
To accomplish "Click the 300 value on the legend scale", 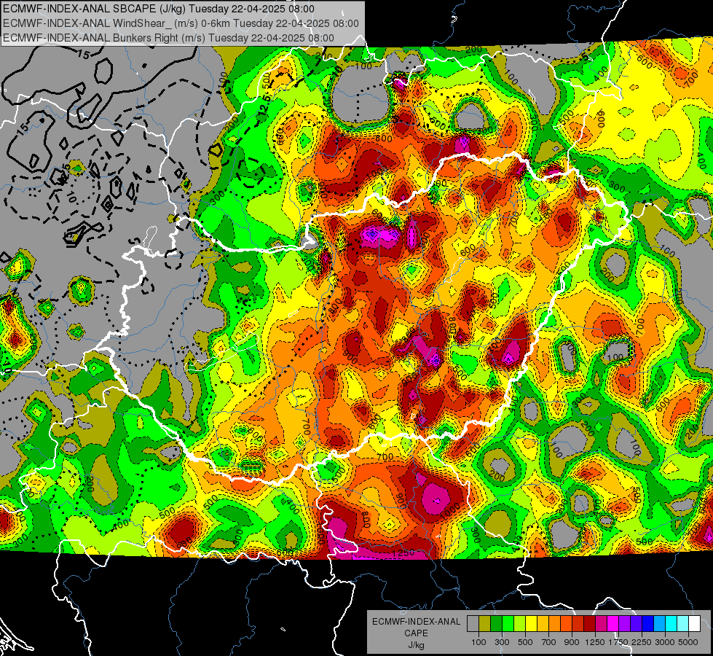I will (502, 642).
